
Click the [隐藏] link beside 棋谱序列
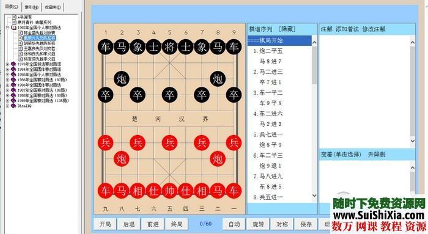287,29
